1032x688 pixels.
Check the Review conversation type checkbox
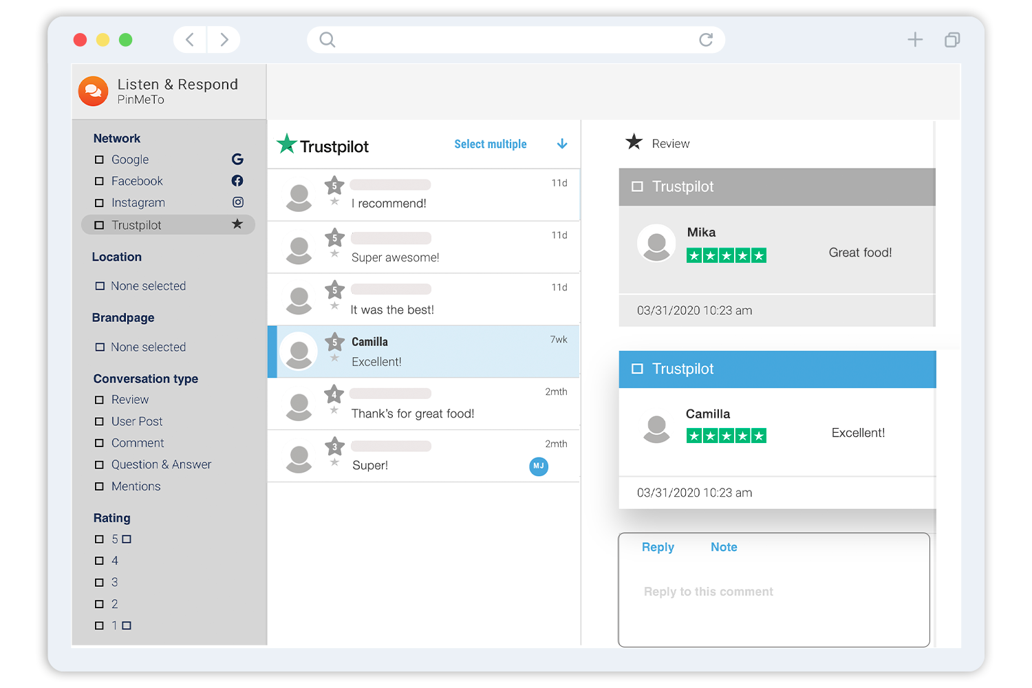tap(99, 400)
